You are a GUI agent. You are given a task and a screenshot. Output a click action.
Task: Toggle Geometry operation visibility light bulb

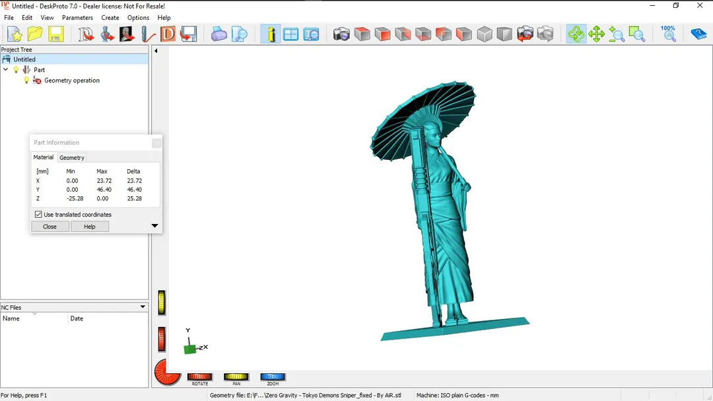click(26, 80)
